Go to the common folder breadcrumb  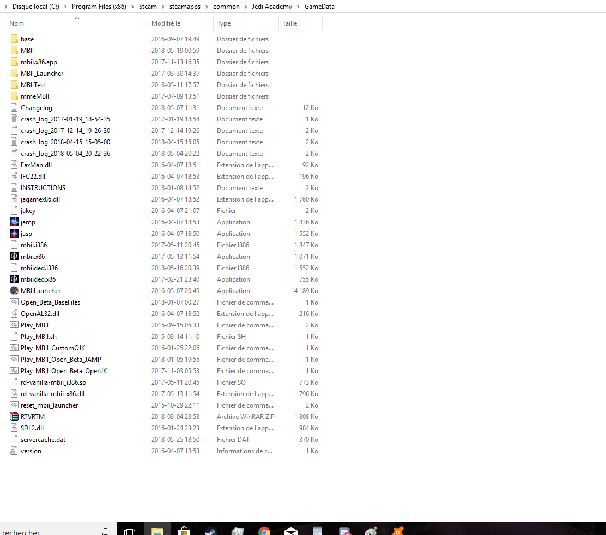coord(226,7)
